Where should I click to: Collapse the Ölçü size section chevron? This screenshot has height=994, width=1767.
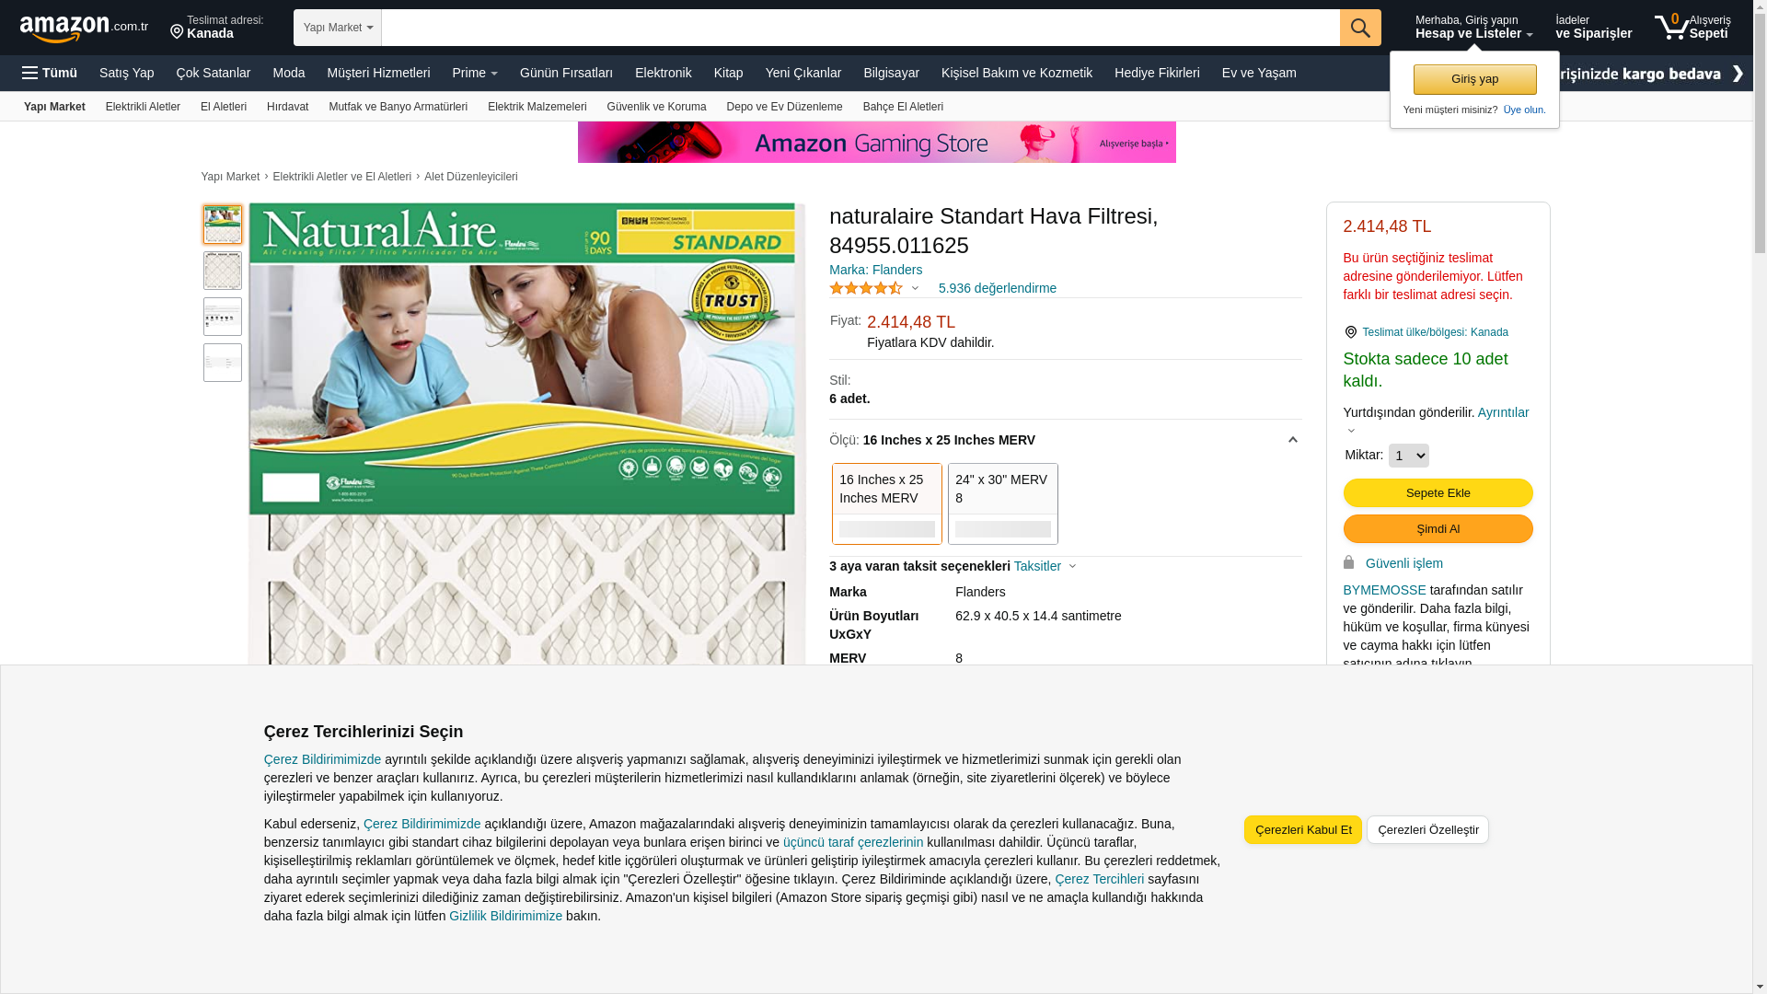coord(1292,440)
